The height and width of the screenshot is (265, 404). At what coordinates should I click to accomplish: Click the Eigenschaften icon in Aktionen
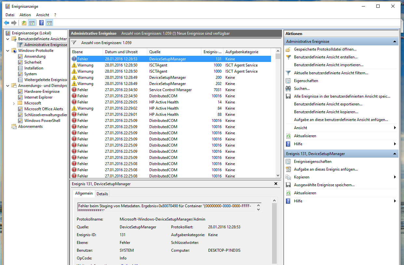point(288,81)
